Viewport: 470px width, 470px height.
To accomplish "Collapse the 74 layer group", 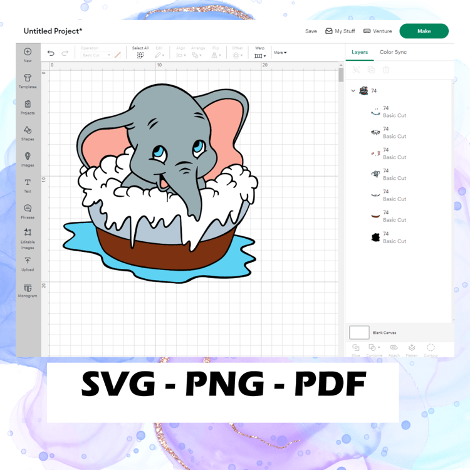I will tap(353, 90).
